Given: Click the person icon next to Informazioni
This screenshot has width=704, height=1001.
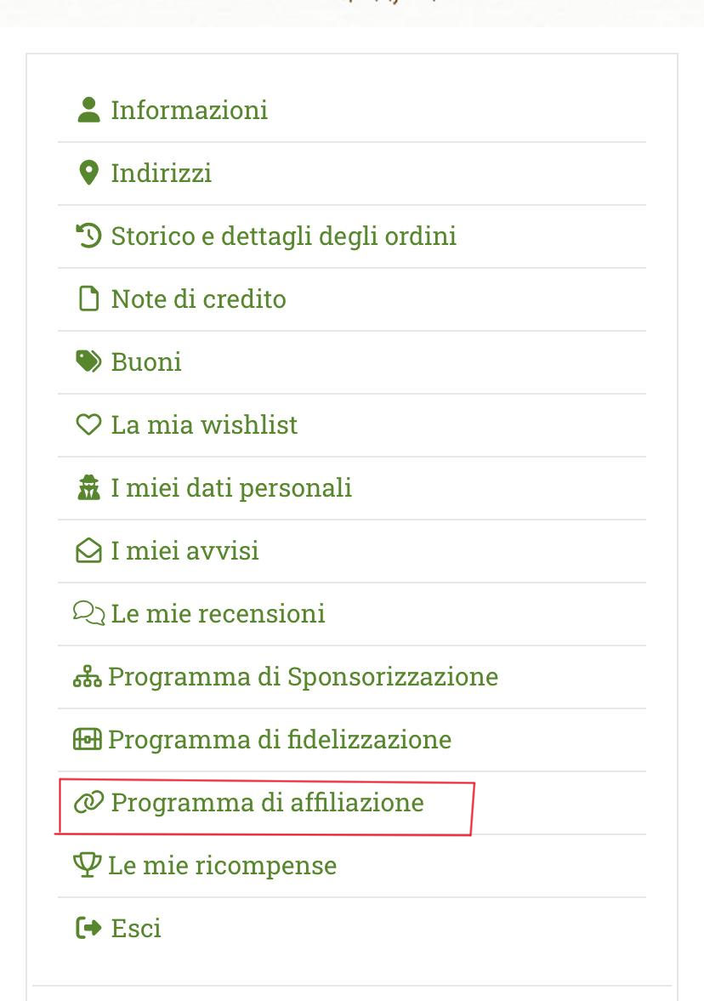Looking at the screenshot, I should [88, 109].
